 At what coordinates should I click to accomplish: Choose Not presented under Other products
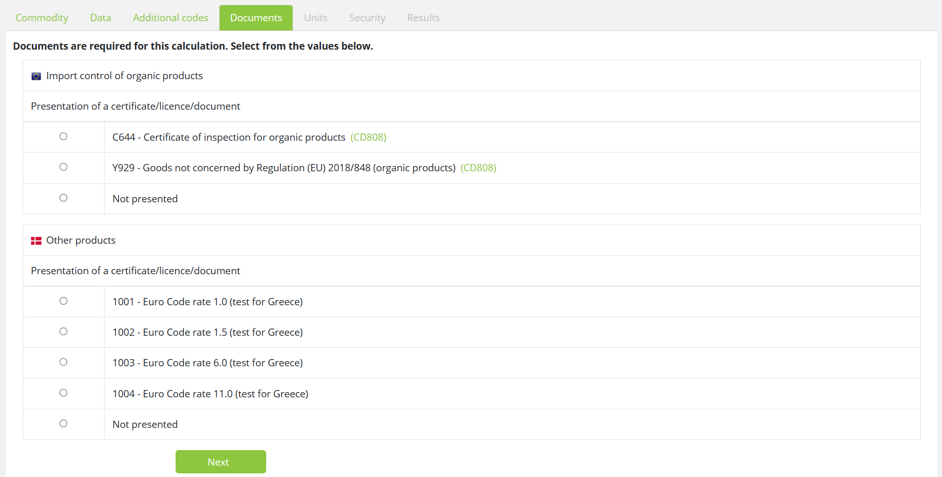coord(63,424)
